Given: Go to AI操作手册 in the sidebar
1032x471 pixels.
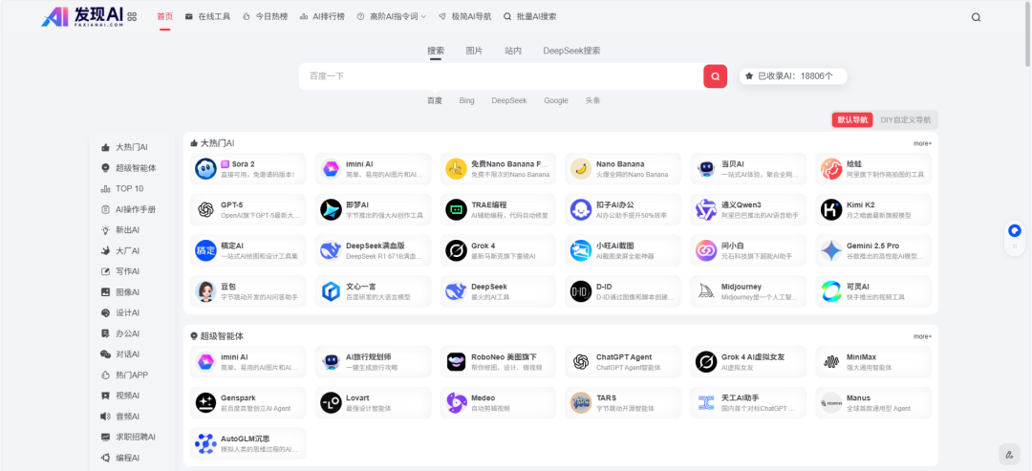Looking at the screenshot, I should pyautogui.click(x=128, y=210).
